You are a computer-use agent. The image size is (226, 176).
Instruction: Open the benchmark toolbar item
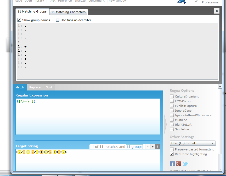coord(97,1)
